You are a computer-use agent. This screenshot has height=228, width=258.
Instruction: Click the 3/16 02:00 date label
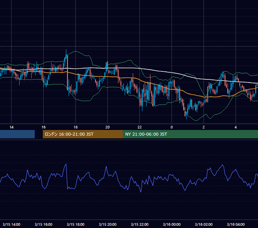point(203,224)
